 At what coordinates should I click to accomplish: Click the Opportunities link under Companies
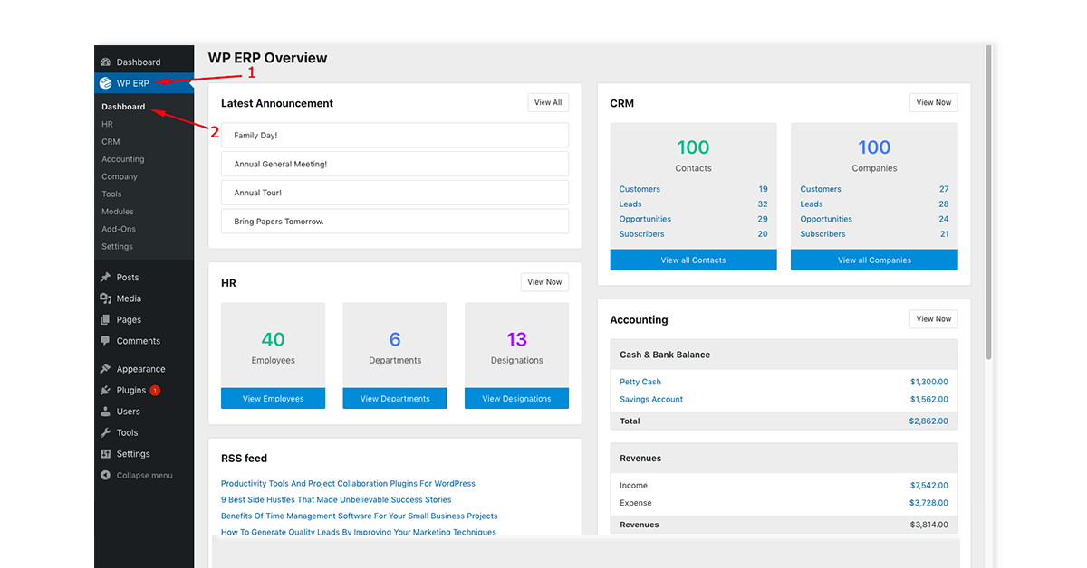(826, 219)
